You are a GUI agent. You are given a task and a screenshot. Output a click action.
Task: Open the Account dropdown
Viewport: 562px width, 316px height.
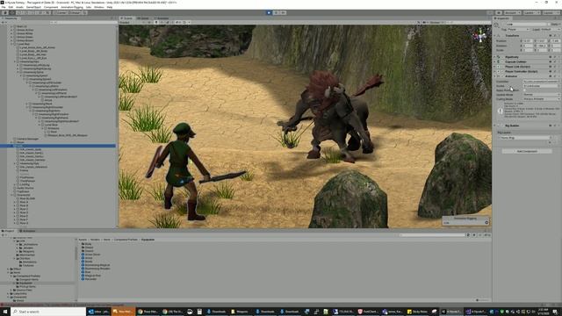point(512,12)
